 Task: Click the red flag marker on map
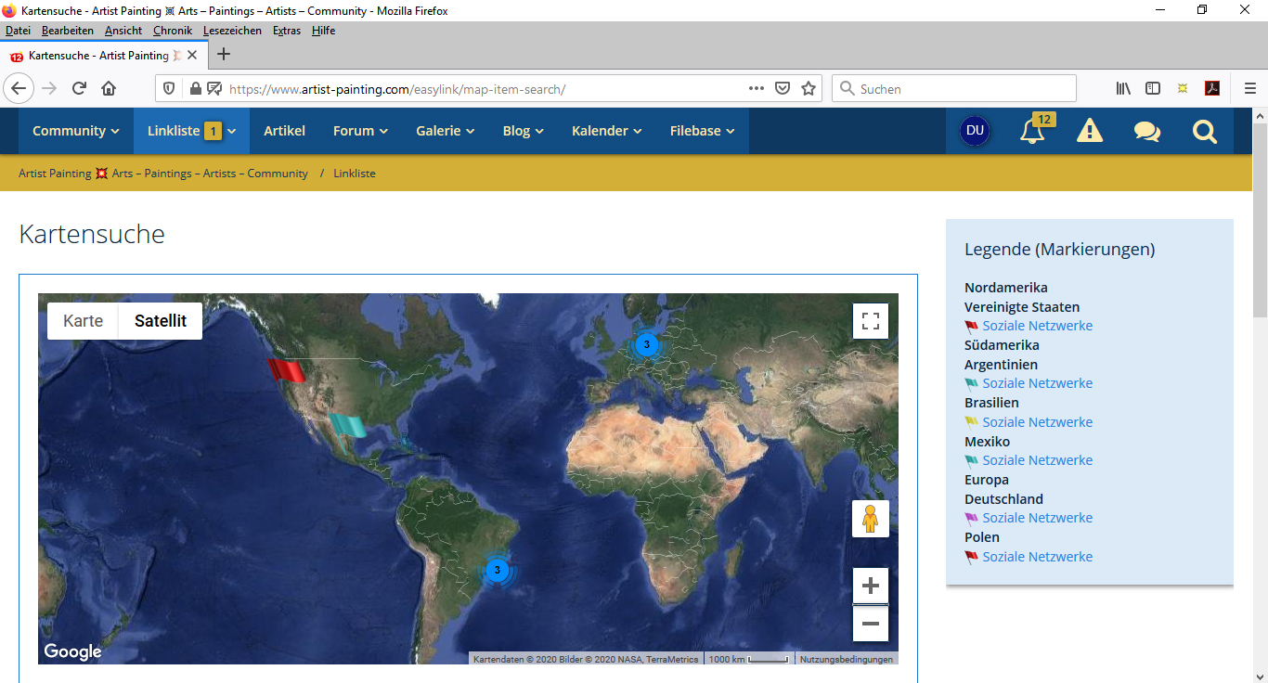286,370
